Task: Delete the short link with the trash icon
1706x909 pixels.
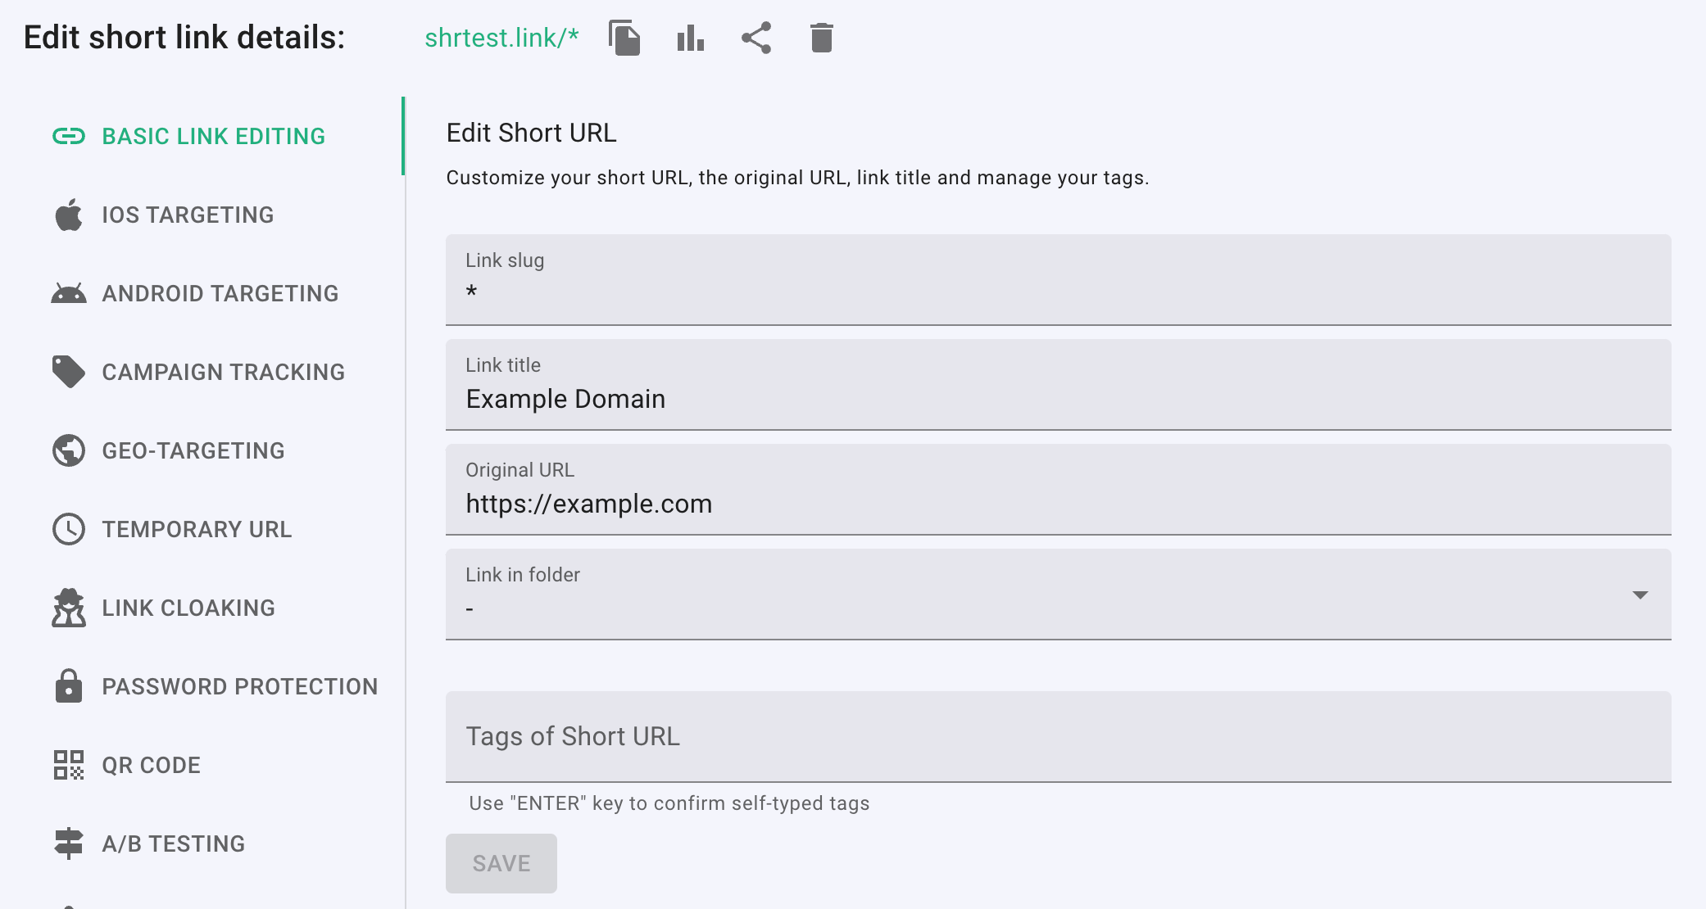Action: click(x=822, y=38)
